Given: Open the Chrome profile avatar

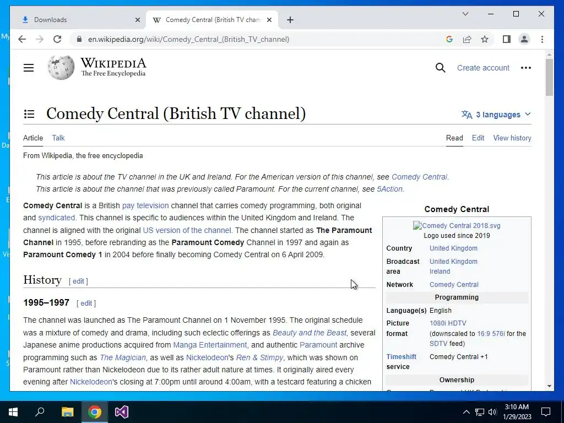Looking at the screenshot, I should tap(524, 39).
